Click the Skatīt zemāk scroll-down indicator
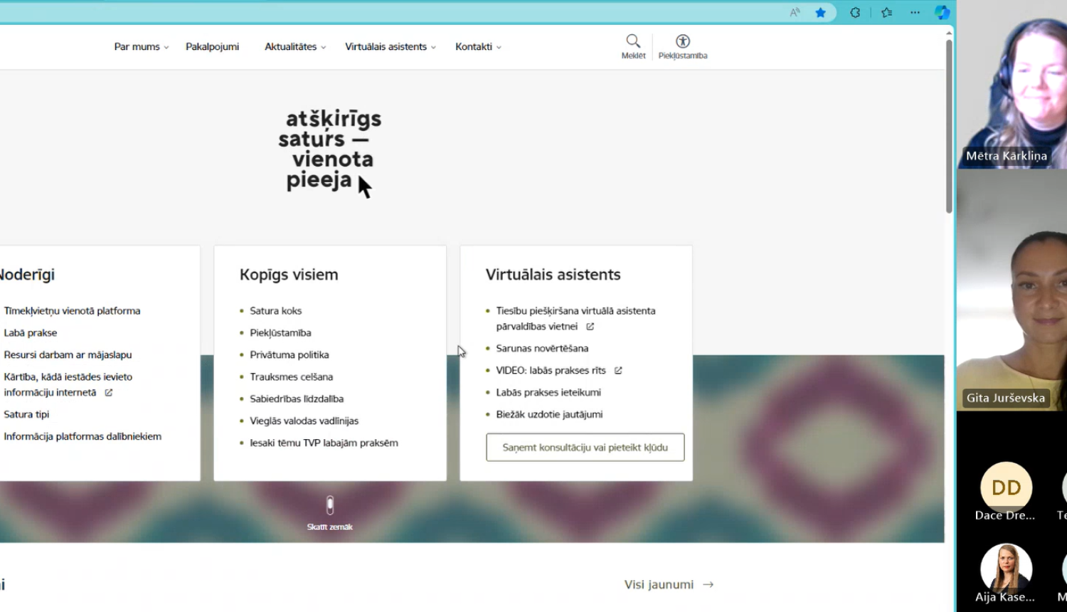This screenshot has height=612, width=1067. click(x=329, y=511)
